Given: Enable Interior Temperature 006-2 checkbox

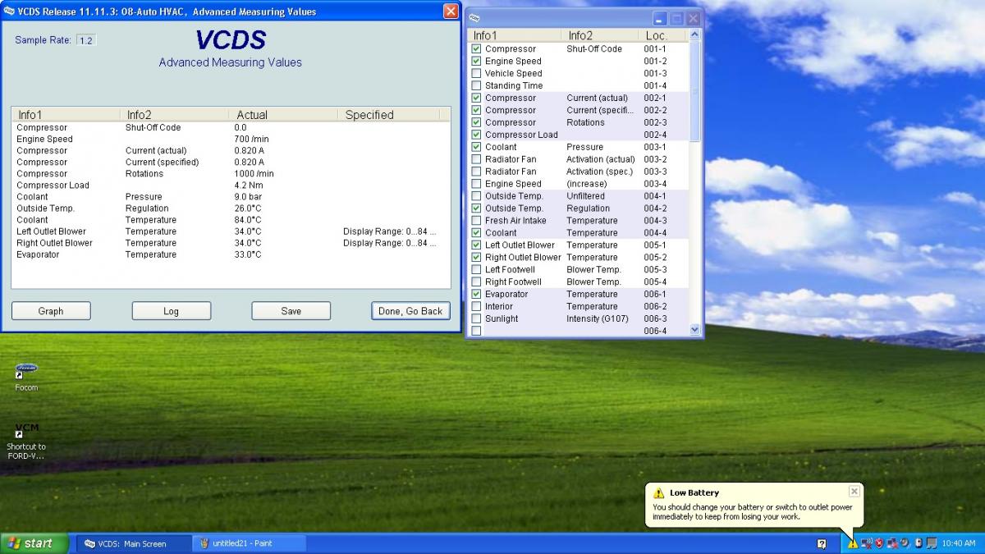Looking at the screenshot, I should pyautogui.click(x=476, y=307).
